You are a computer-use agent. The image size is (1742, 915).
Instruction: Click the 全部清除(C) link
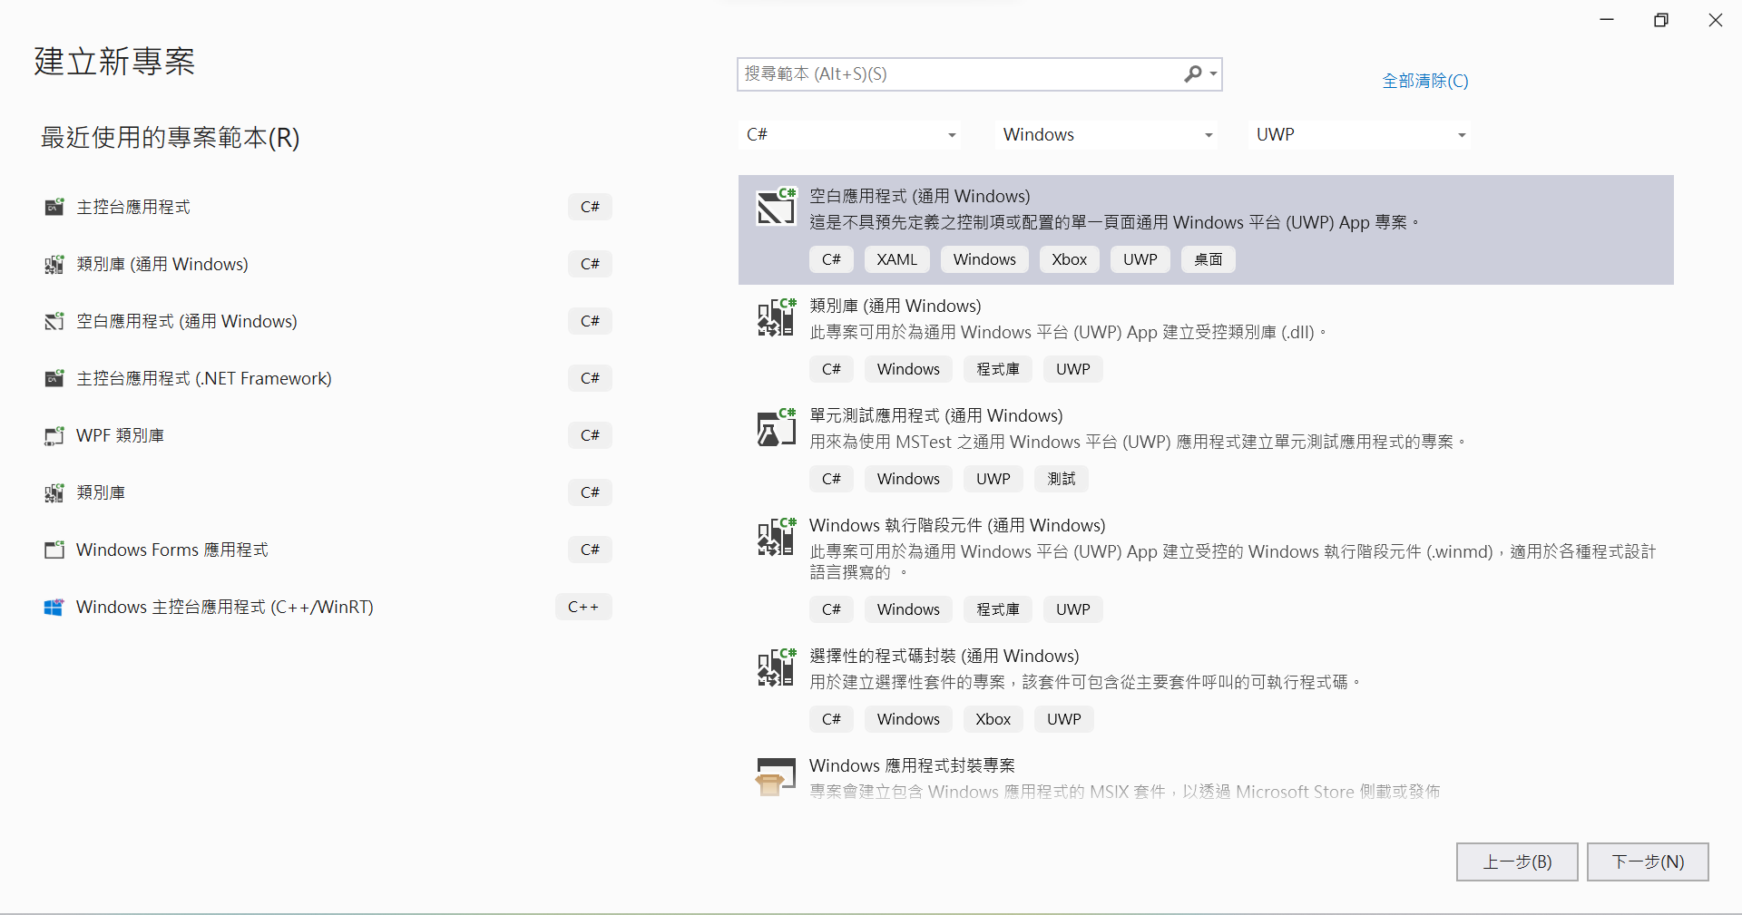[1424, 81]
